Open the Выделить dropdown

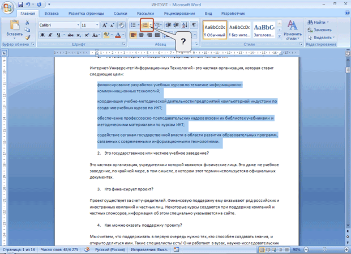(321, 37)
